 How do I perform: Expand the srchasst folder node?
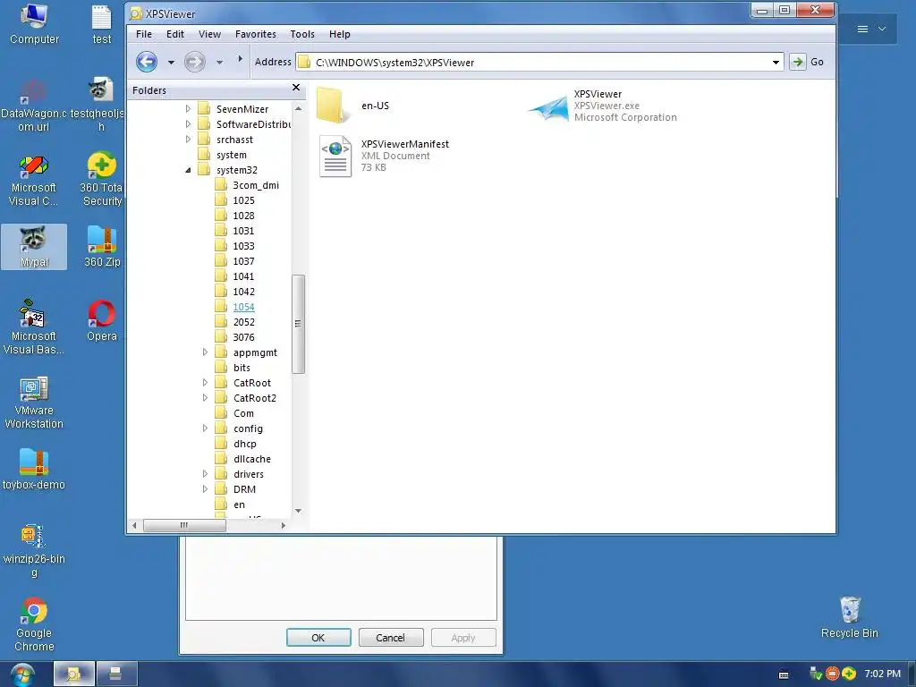coord(188,139)
